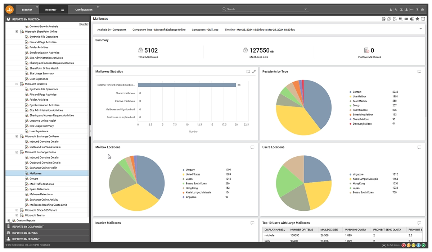Click the link icon in header

coord(396,10)
